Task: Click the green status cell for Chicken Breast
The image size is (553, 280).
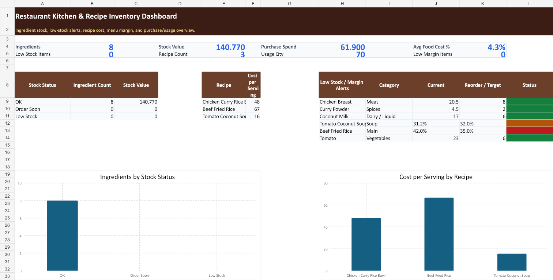Action: [x=530, y=102]
